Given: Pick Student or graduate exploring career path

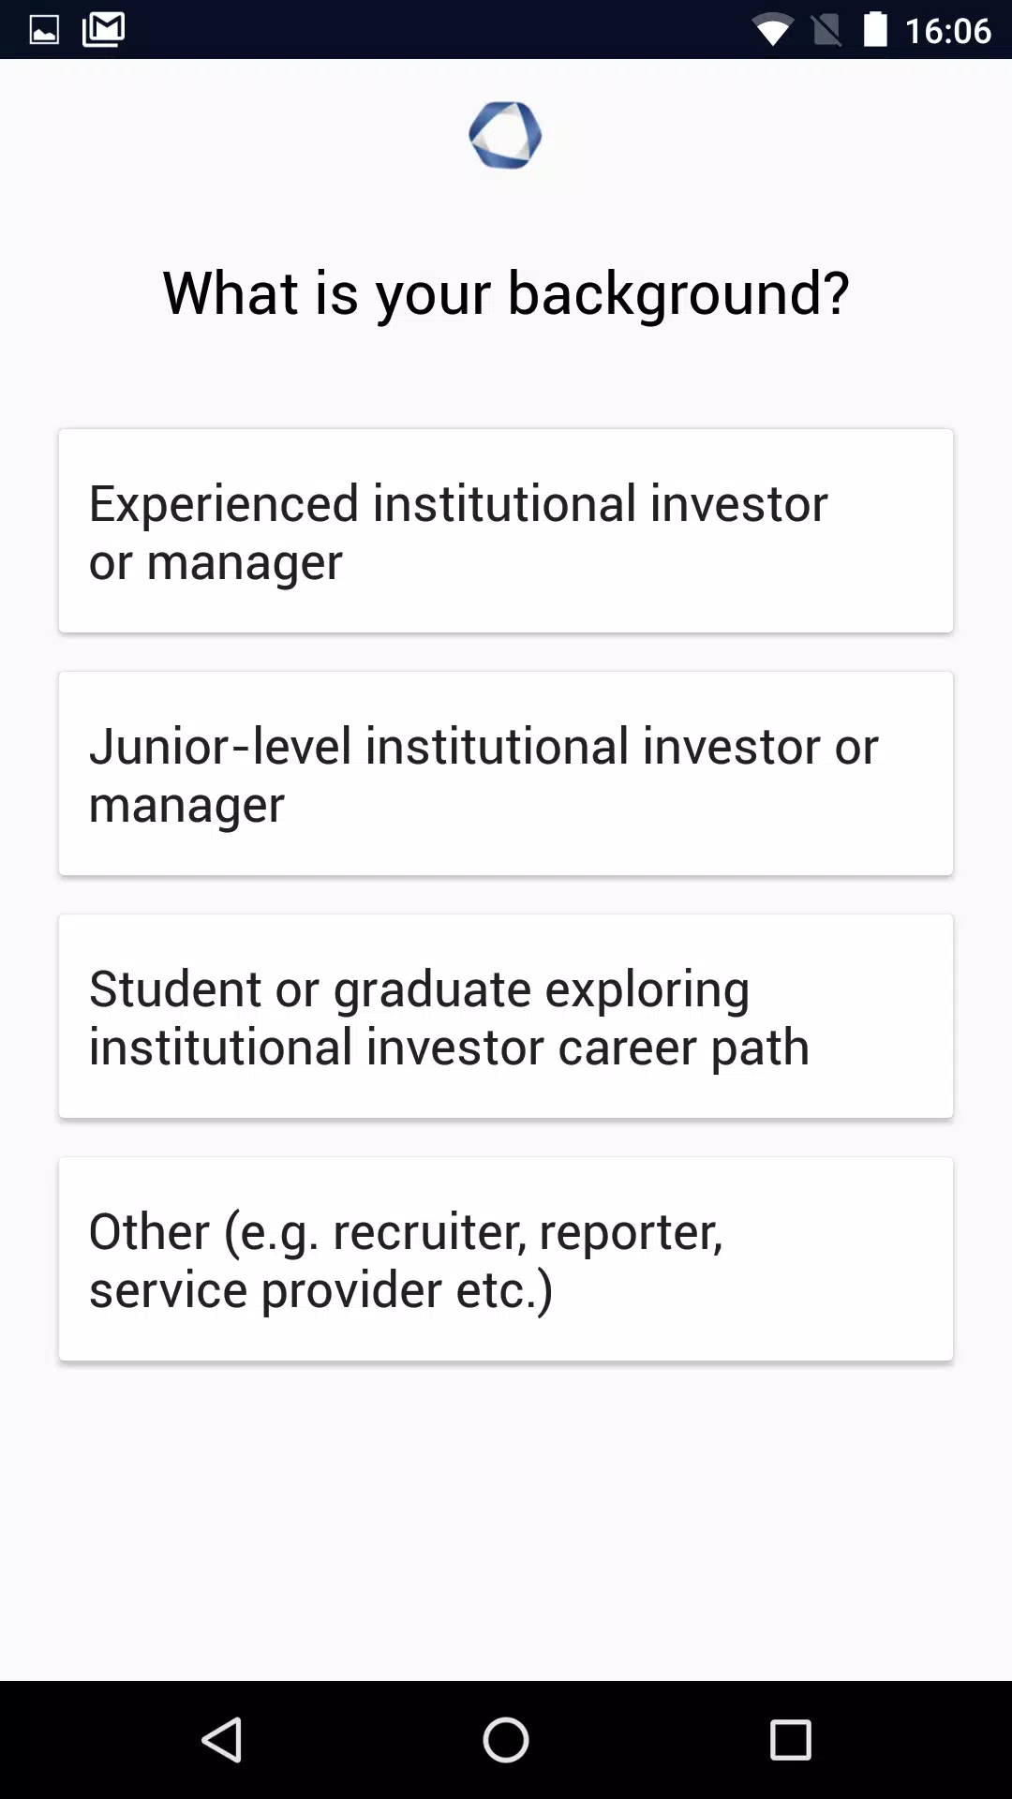Looking at the screenshot, I should tap(506, 1016).
